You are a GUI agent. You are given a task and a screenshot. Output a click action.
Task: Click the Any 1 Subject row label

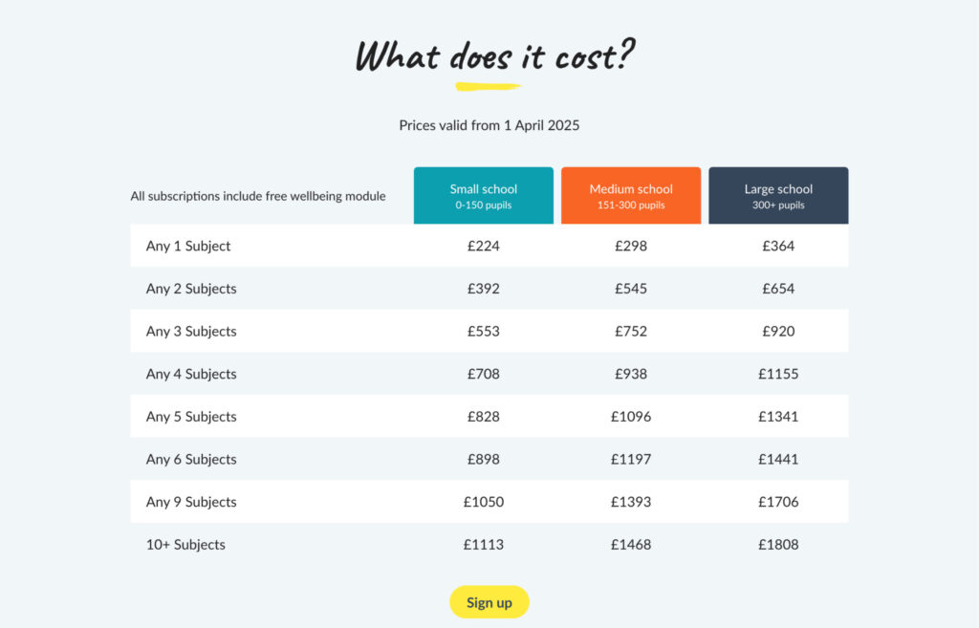click(188, 246)
